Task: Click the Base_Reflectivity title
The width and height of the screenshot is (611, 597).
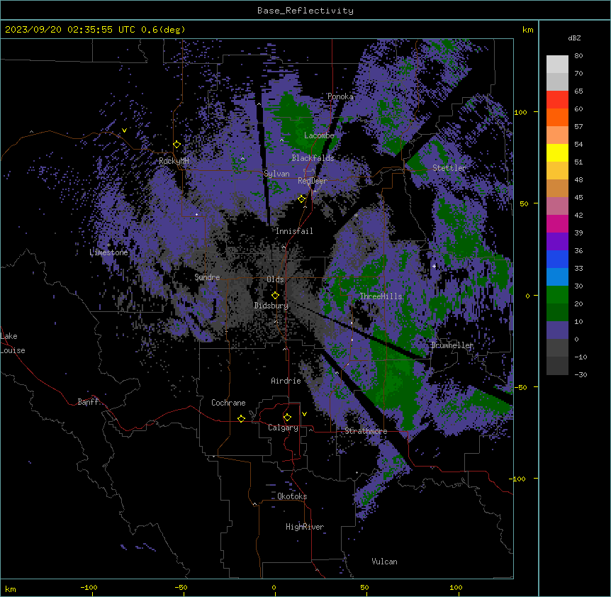Action: tap(305, 11)
